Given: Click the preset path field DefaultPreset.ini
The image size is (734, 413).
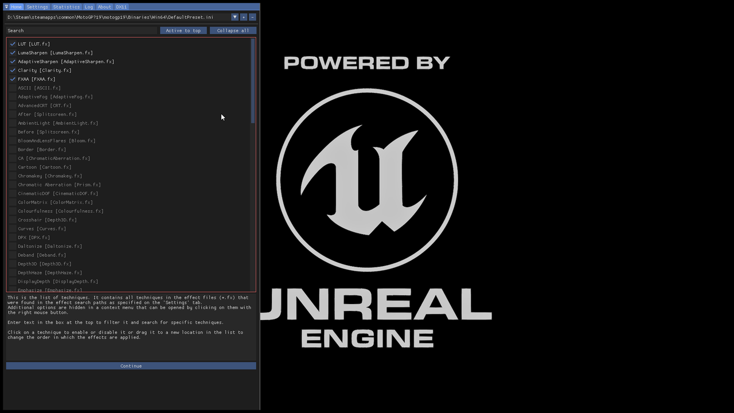Looking at the screenshot, I should tap(118, 17).
